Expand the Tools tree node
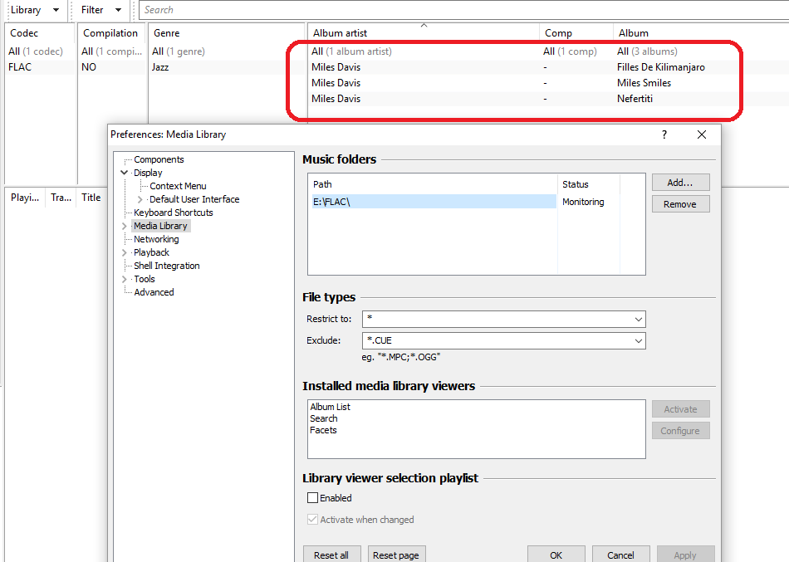The image size is (789, 562). 125,279
